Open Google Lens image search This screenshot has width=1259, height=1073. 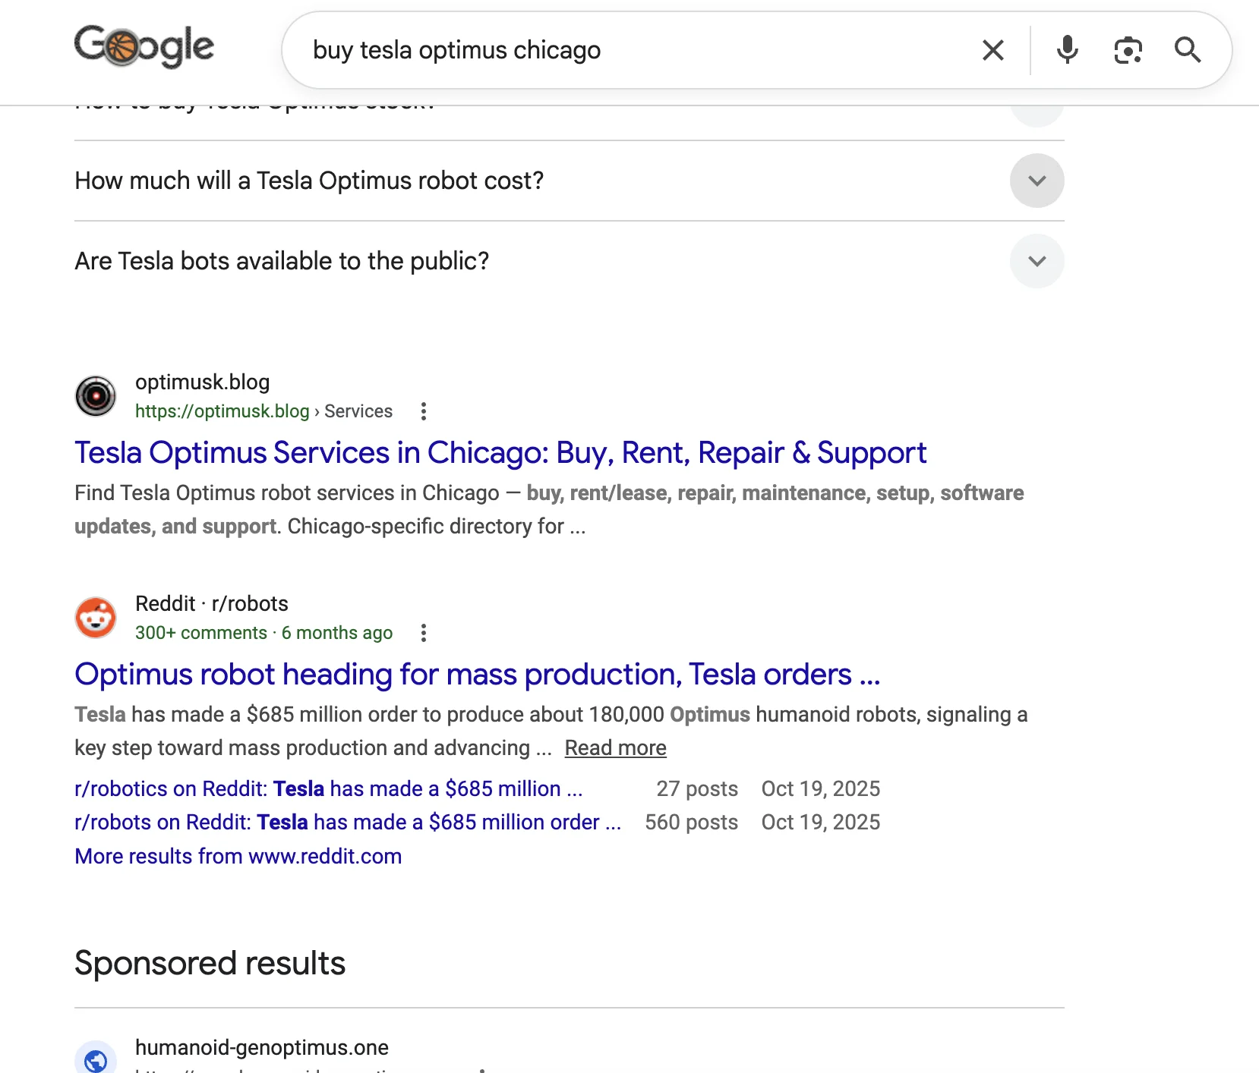pos(1128,50)
